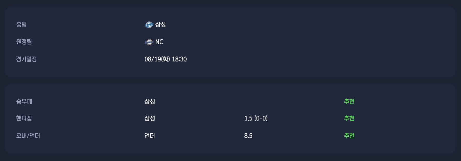Select the 언더 pick
This screenshot has height=161, width=461.
tap(150, 136)
